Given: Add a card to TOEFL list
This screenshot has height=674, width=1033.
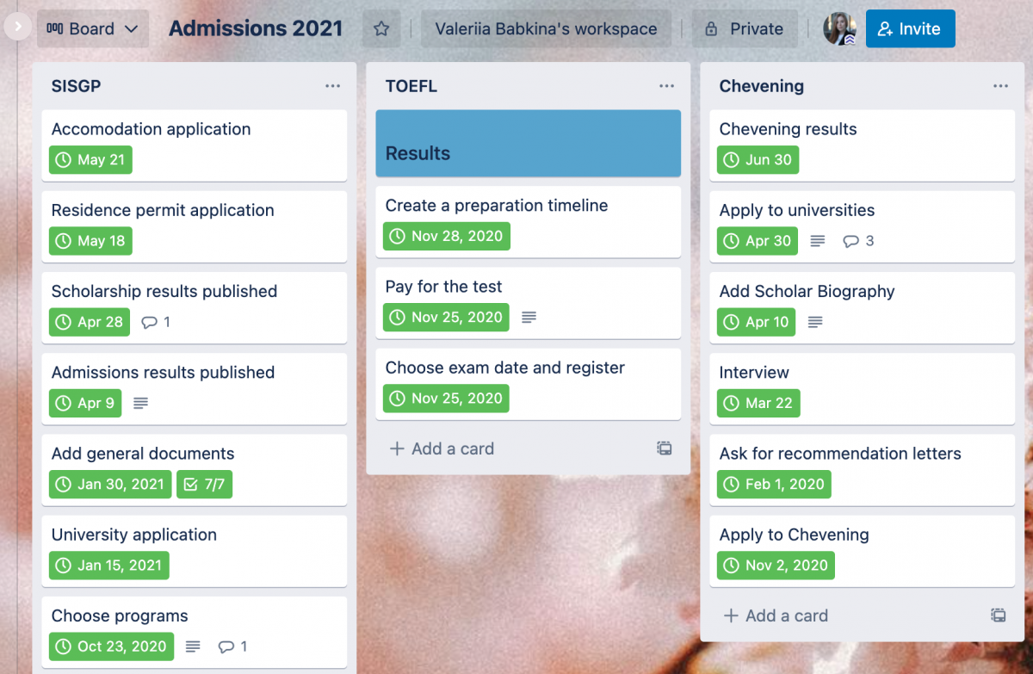Looking at the screenshot, I should tap(442, 448).
